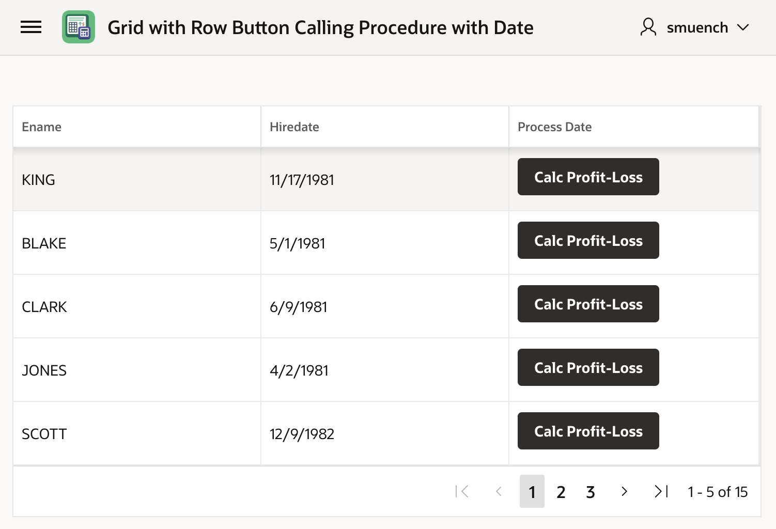Image resolution: width=776 pixels, height=529 pixels.
Task: Select page 3 in pagination
Action: click(x=591, y=491)
